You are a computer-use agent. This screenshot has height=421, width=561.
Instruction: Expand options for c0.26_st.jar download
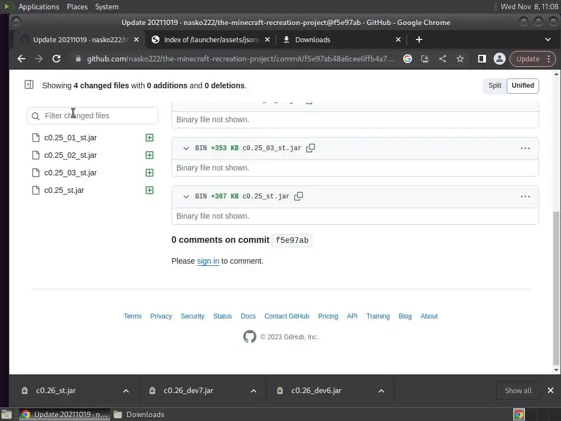tap(126, 391)
